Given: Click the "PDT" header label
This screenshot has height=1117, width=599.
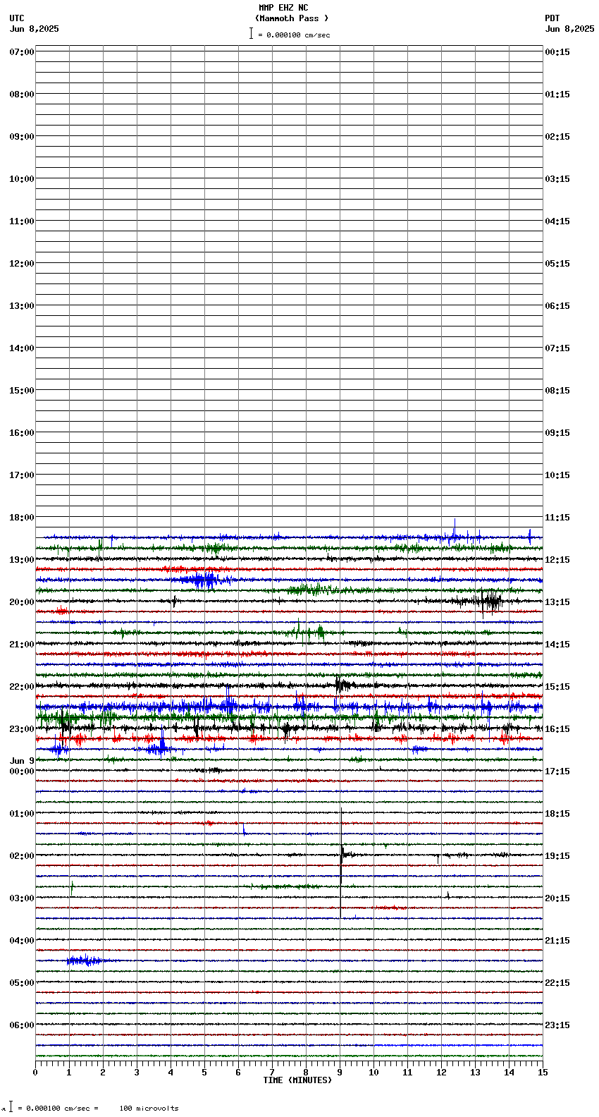Looking at the screenshot, I should click(552, 18).
